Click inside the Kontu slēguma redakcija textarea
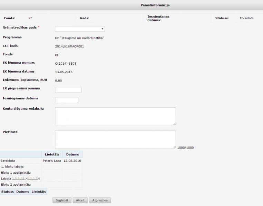 point(115,116)
